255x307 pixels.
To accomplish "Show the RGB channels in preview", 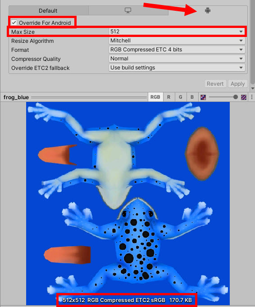I will pyautogui.click(x=155, y=97).
